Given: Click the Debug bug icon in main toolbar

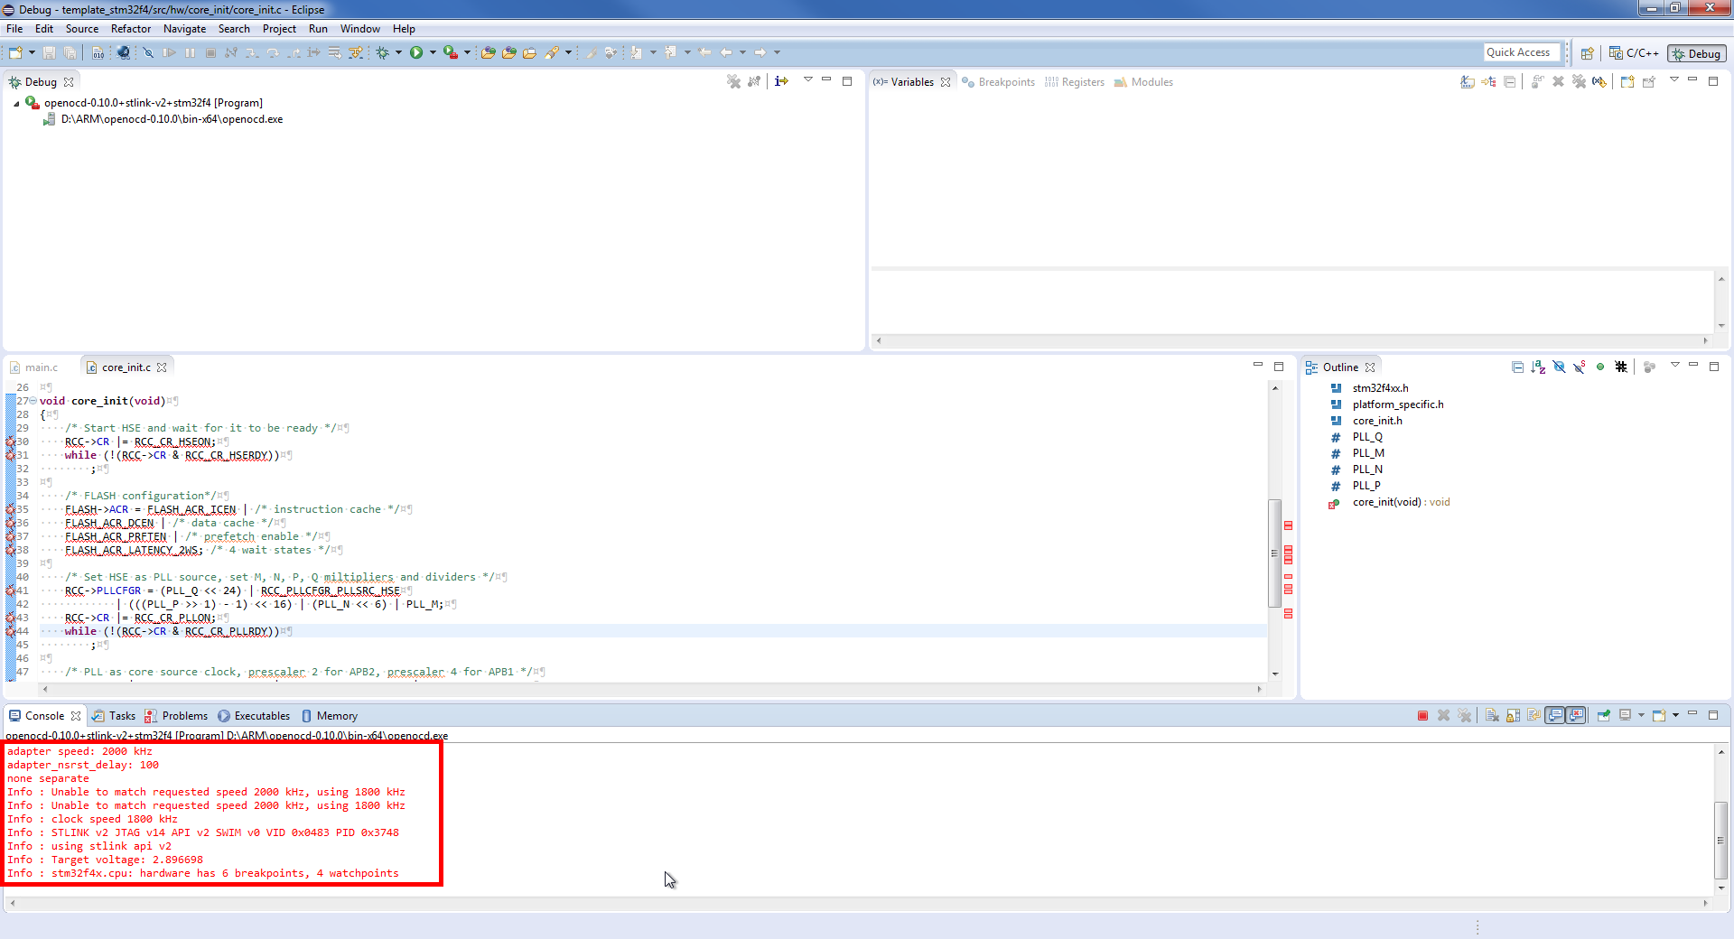Looking at the screenshot, I should pyautogui.click(x=383, y=53).
